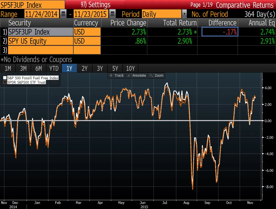Open the Period dropdown showing Daily
Image resolution: width=276 pixels, height=209 pixels.
(x=185, y=14)
